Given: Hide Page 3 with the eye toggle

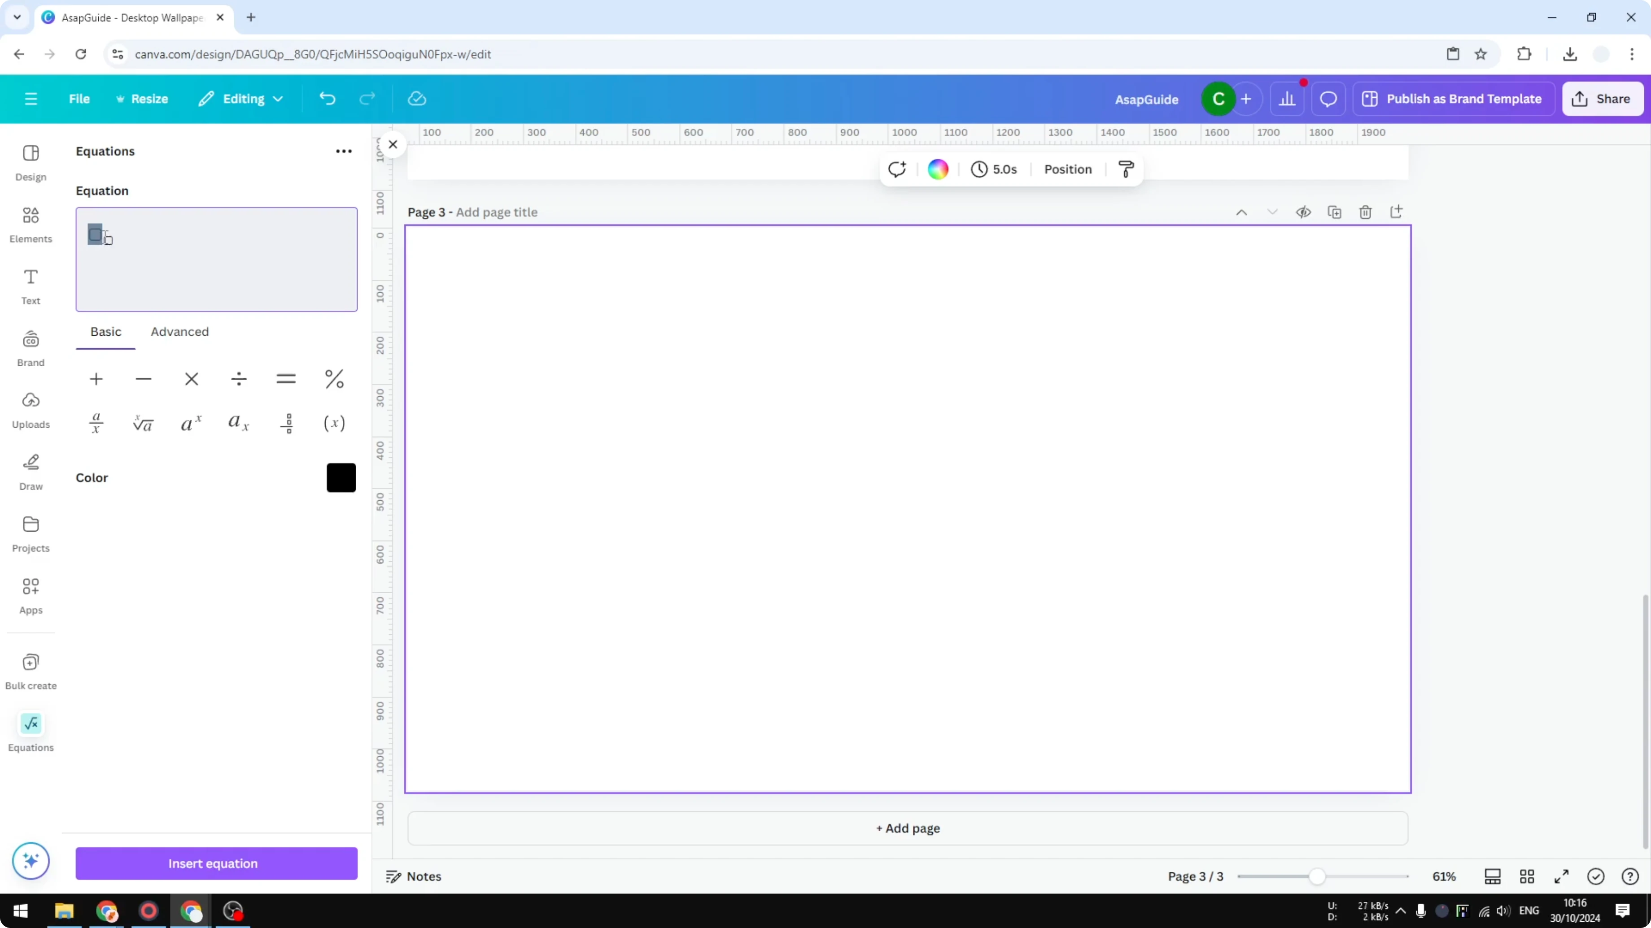Looking at the screenshot, I should (x=1304, y=211).
